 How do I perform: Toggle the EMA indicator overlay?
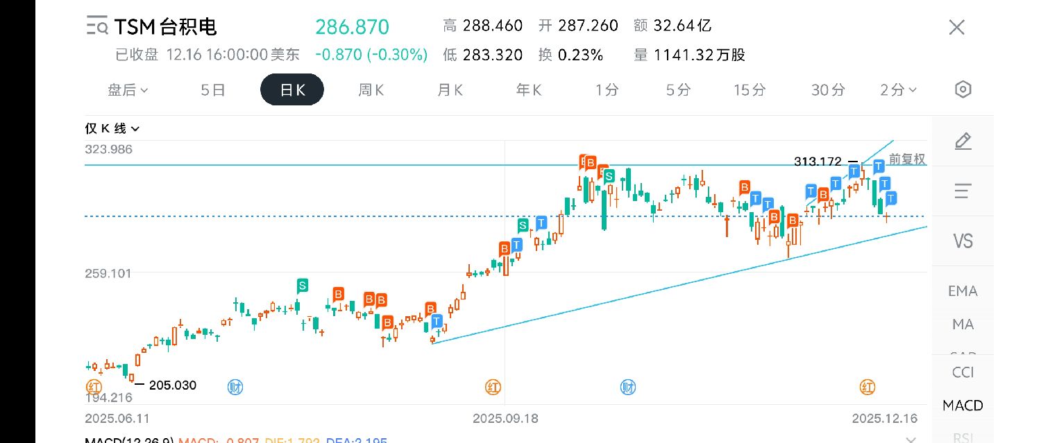(x=963, y=291)
